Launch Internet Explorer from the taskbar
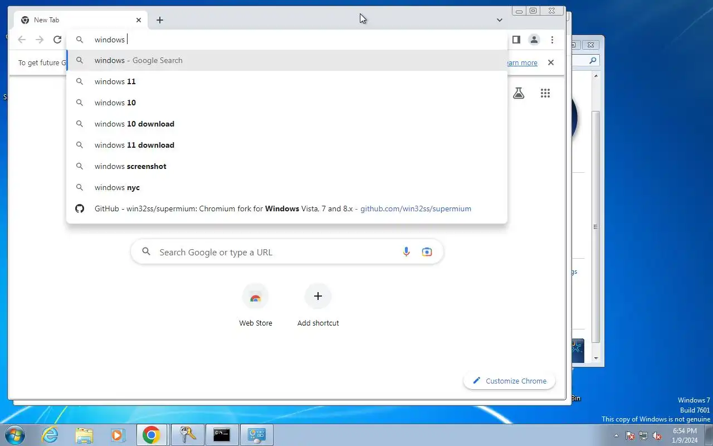 (x=50, y=435)
